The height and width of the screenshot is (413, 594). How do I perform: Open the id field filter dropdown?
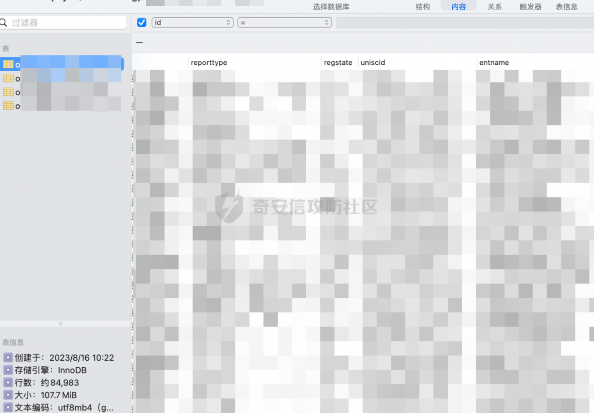[192, 23]
